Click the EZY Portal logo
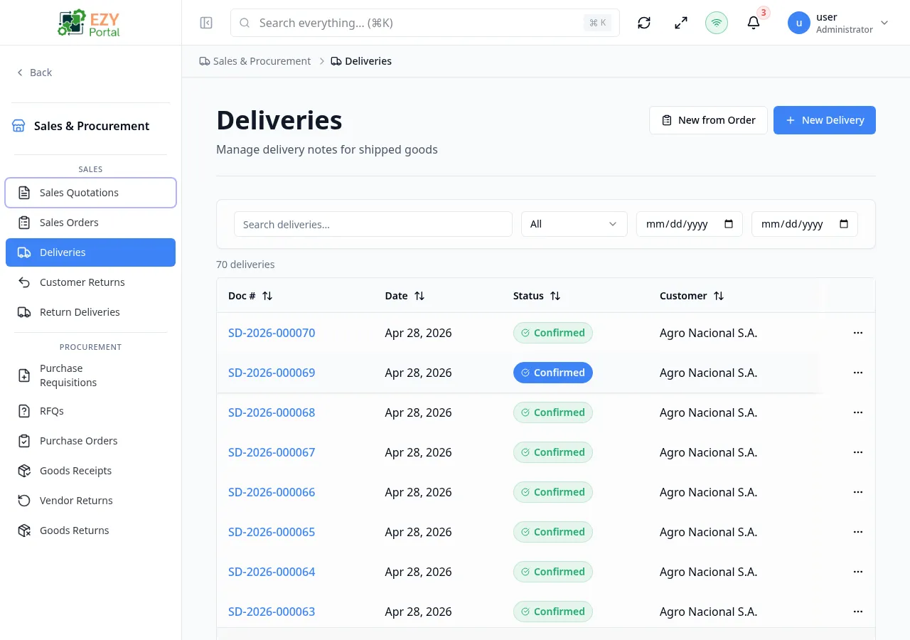 pos(90,23)
